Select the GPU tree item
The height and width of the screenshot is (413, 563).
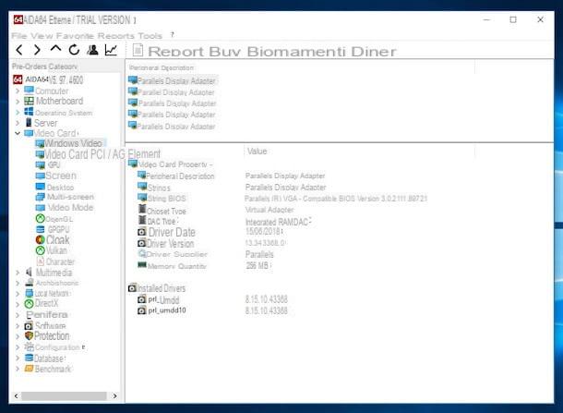point(48,165)
